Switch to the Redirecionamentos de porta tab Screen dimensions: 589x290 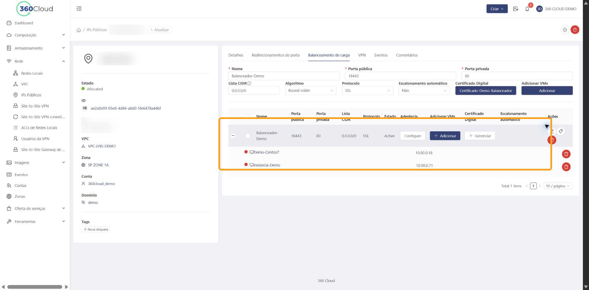coord(275,55)
